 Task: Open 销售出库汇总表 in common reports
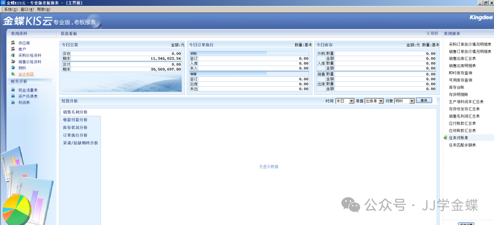point(462,58)
